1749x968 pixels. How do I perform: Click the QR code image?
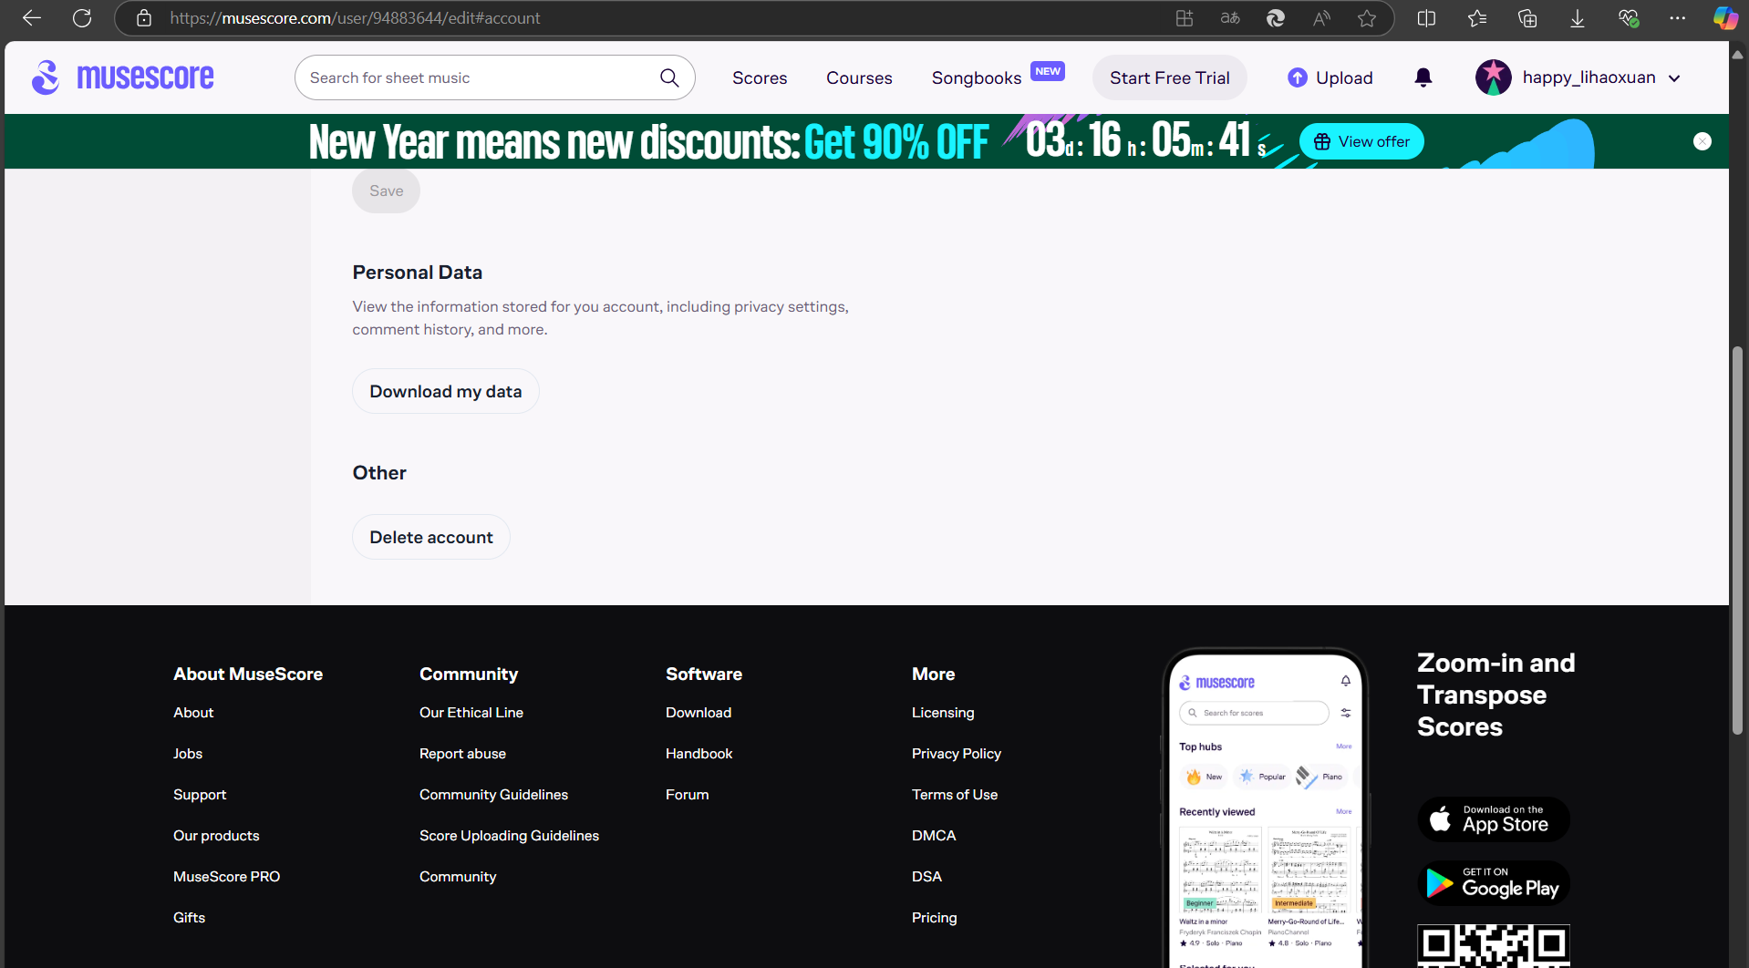tap(1494, 946)
